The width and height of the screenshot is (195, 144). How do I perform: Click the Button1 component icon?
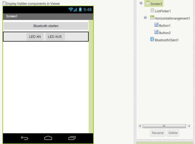pyautogui.click(x=156, y=25)
